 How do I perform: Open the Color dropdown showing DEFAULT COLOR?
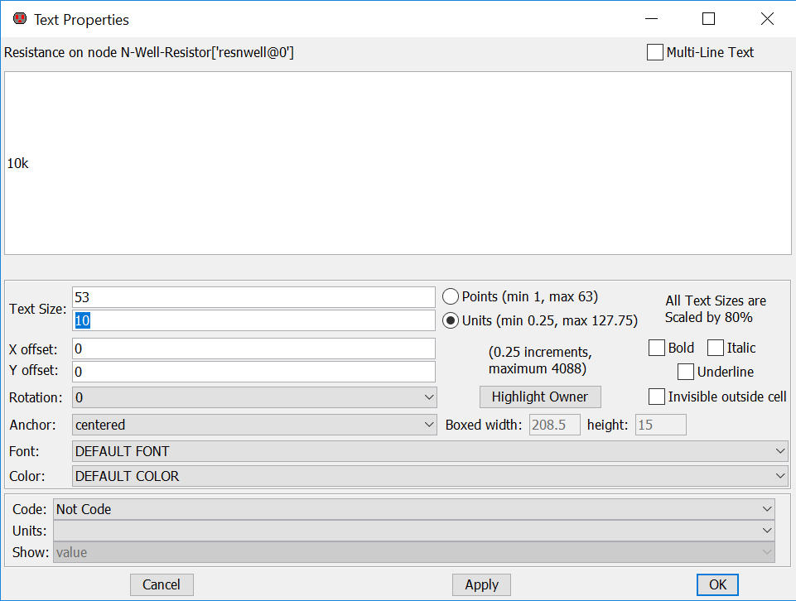pyautogui.click(x=429, y=476)
